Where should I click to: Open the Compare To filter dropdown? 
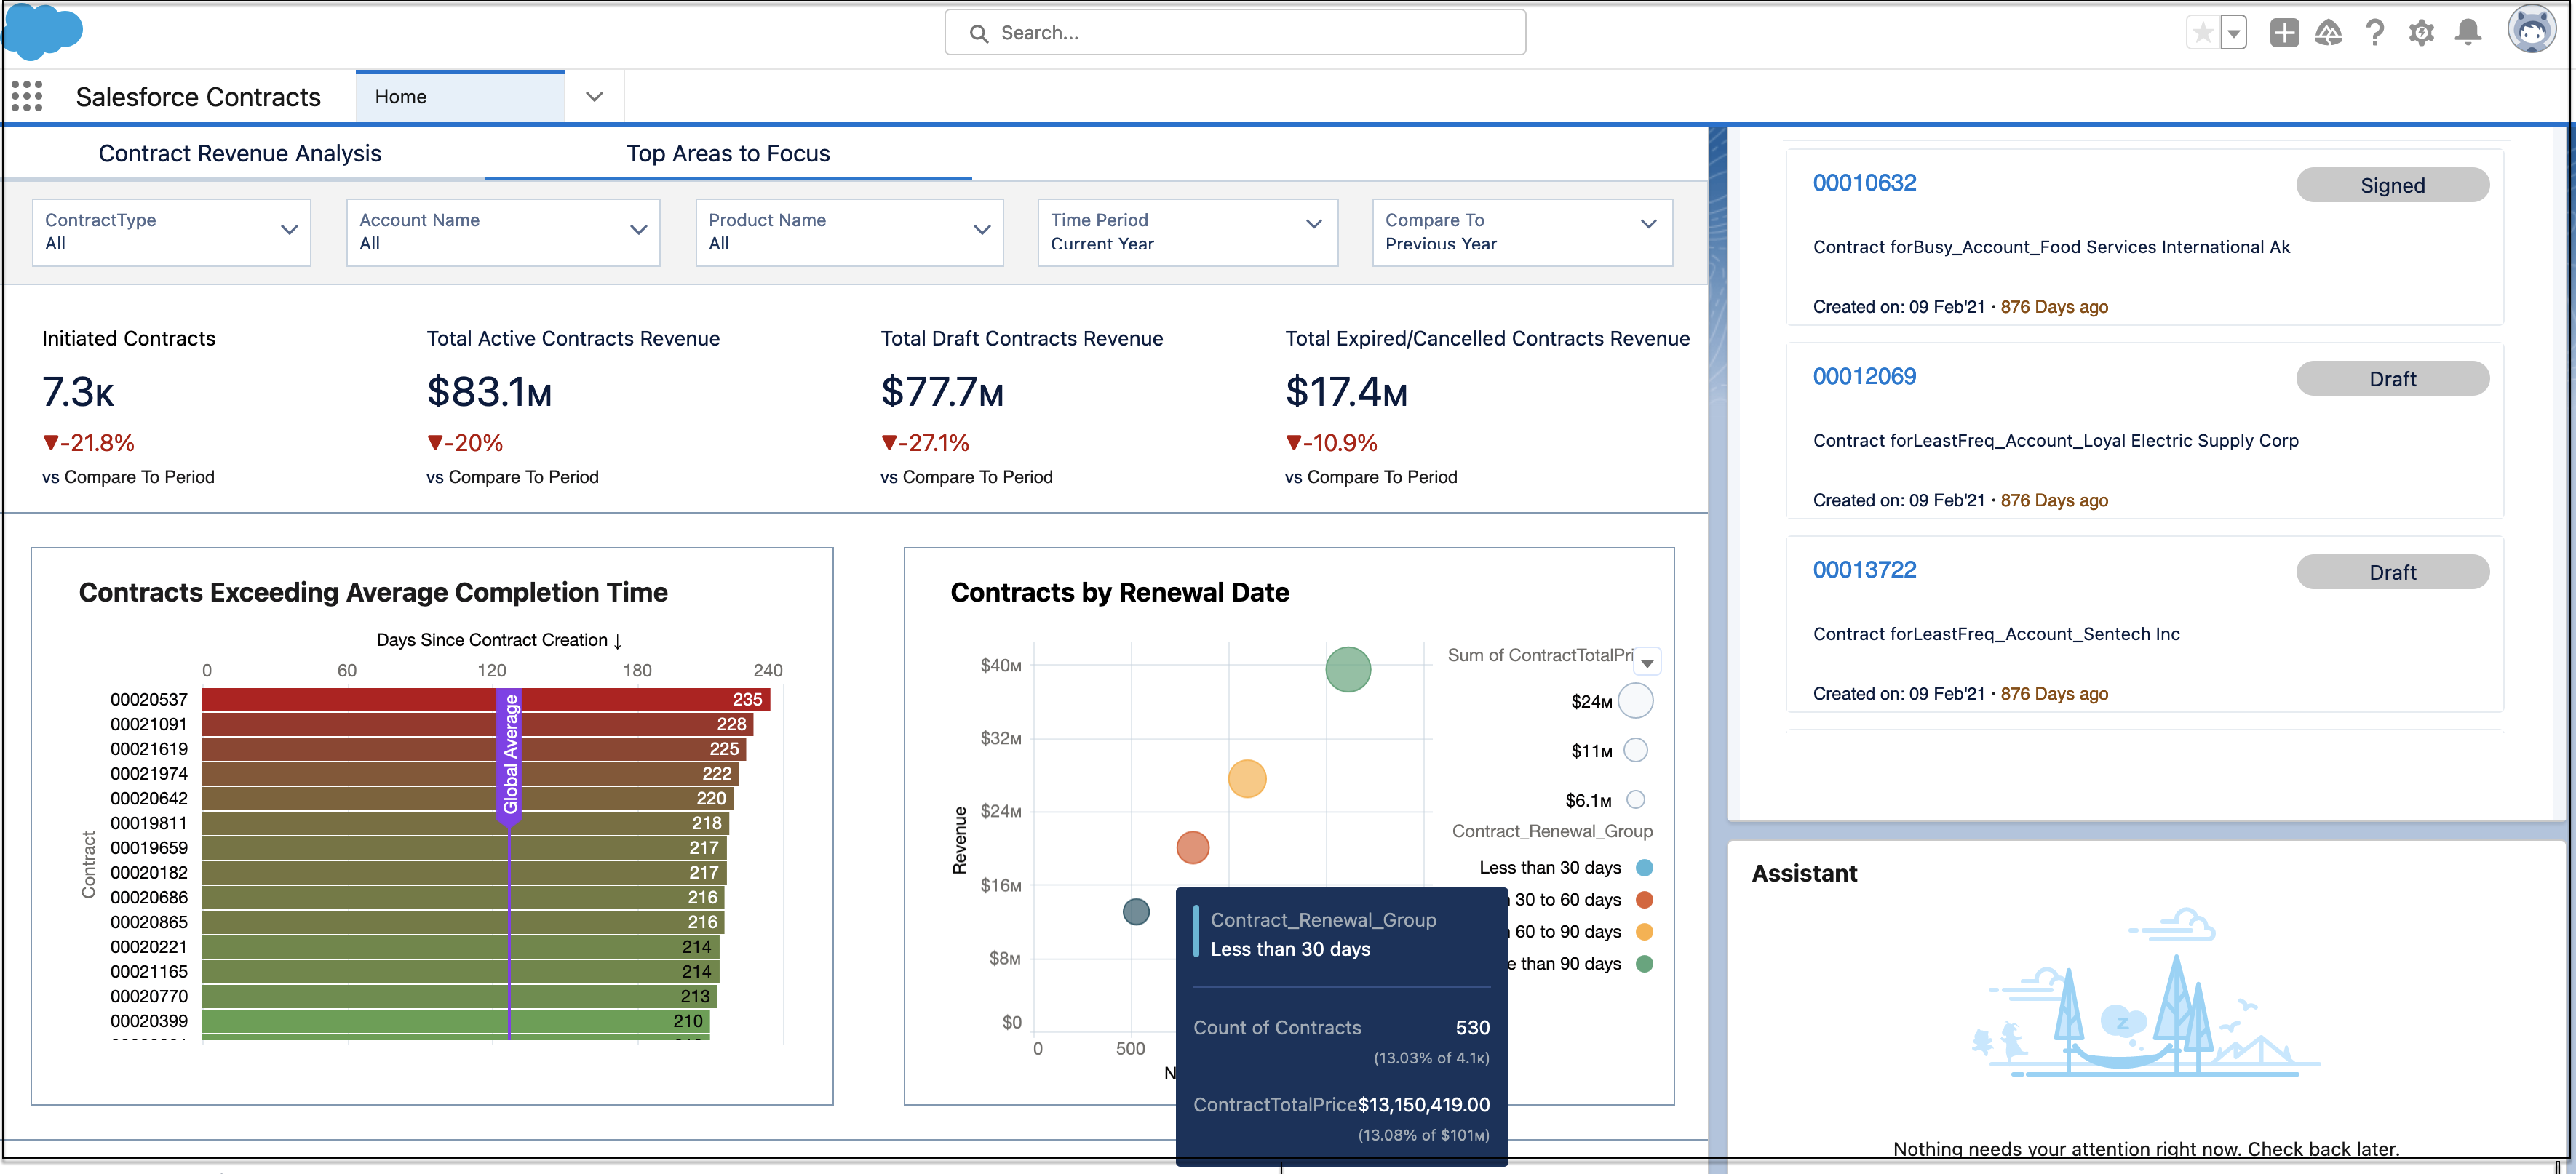point(1522,232)
